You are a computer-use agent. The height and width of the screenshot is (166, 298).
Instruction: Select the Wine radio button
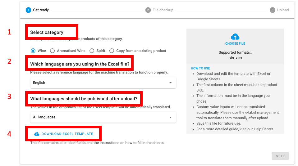(x=33, y=51)
